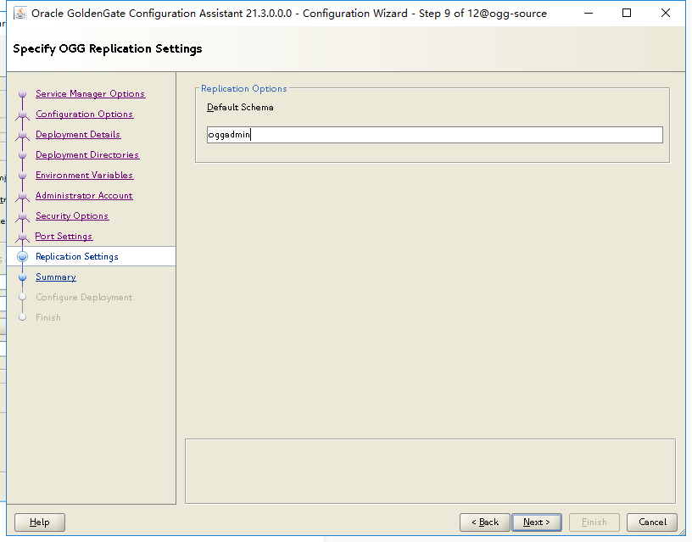Close the Configuration Assistant window
The image size is (692, 542).
click(x=666, y=14)
